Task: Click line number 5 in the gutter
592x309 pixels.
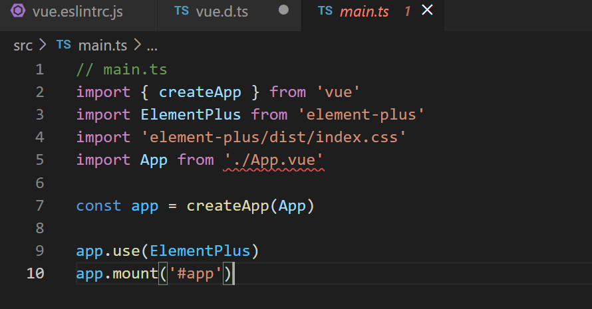Action: click(x=40, y=160)
